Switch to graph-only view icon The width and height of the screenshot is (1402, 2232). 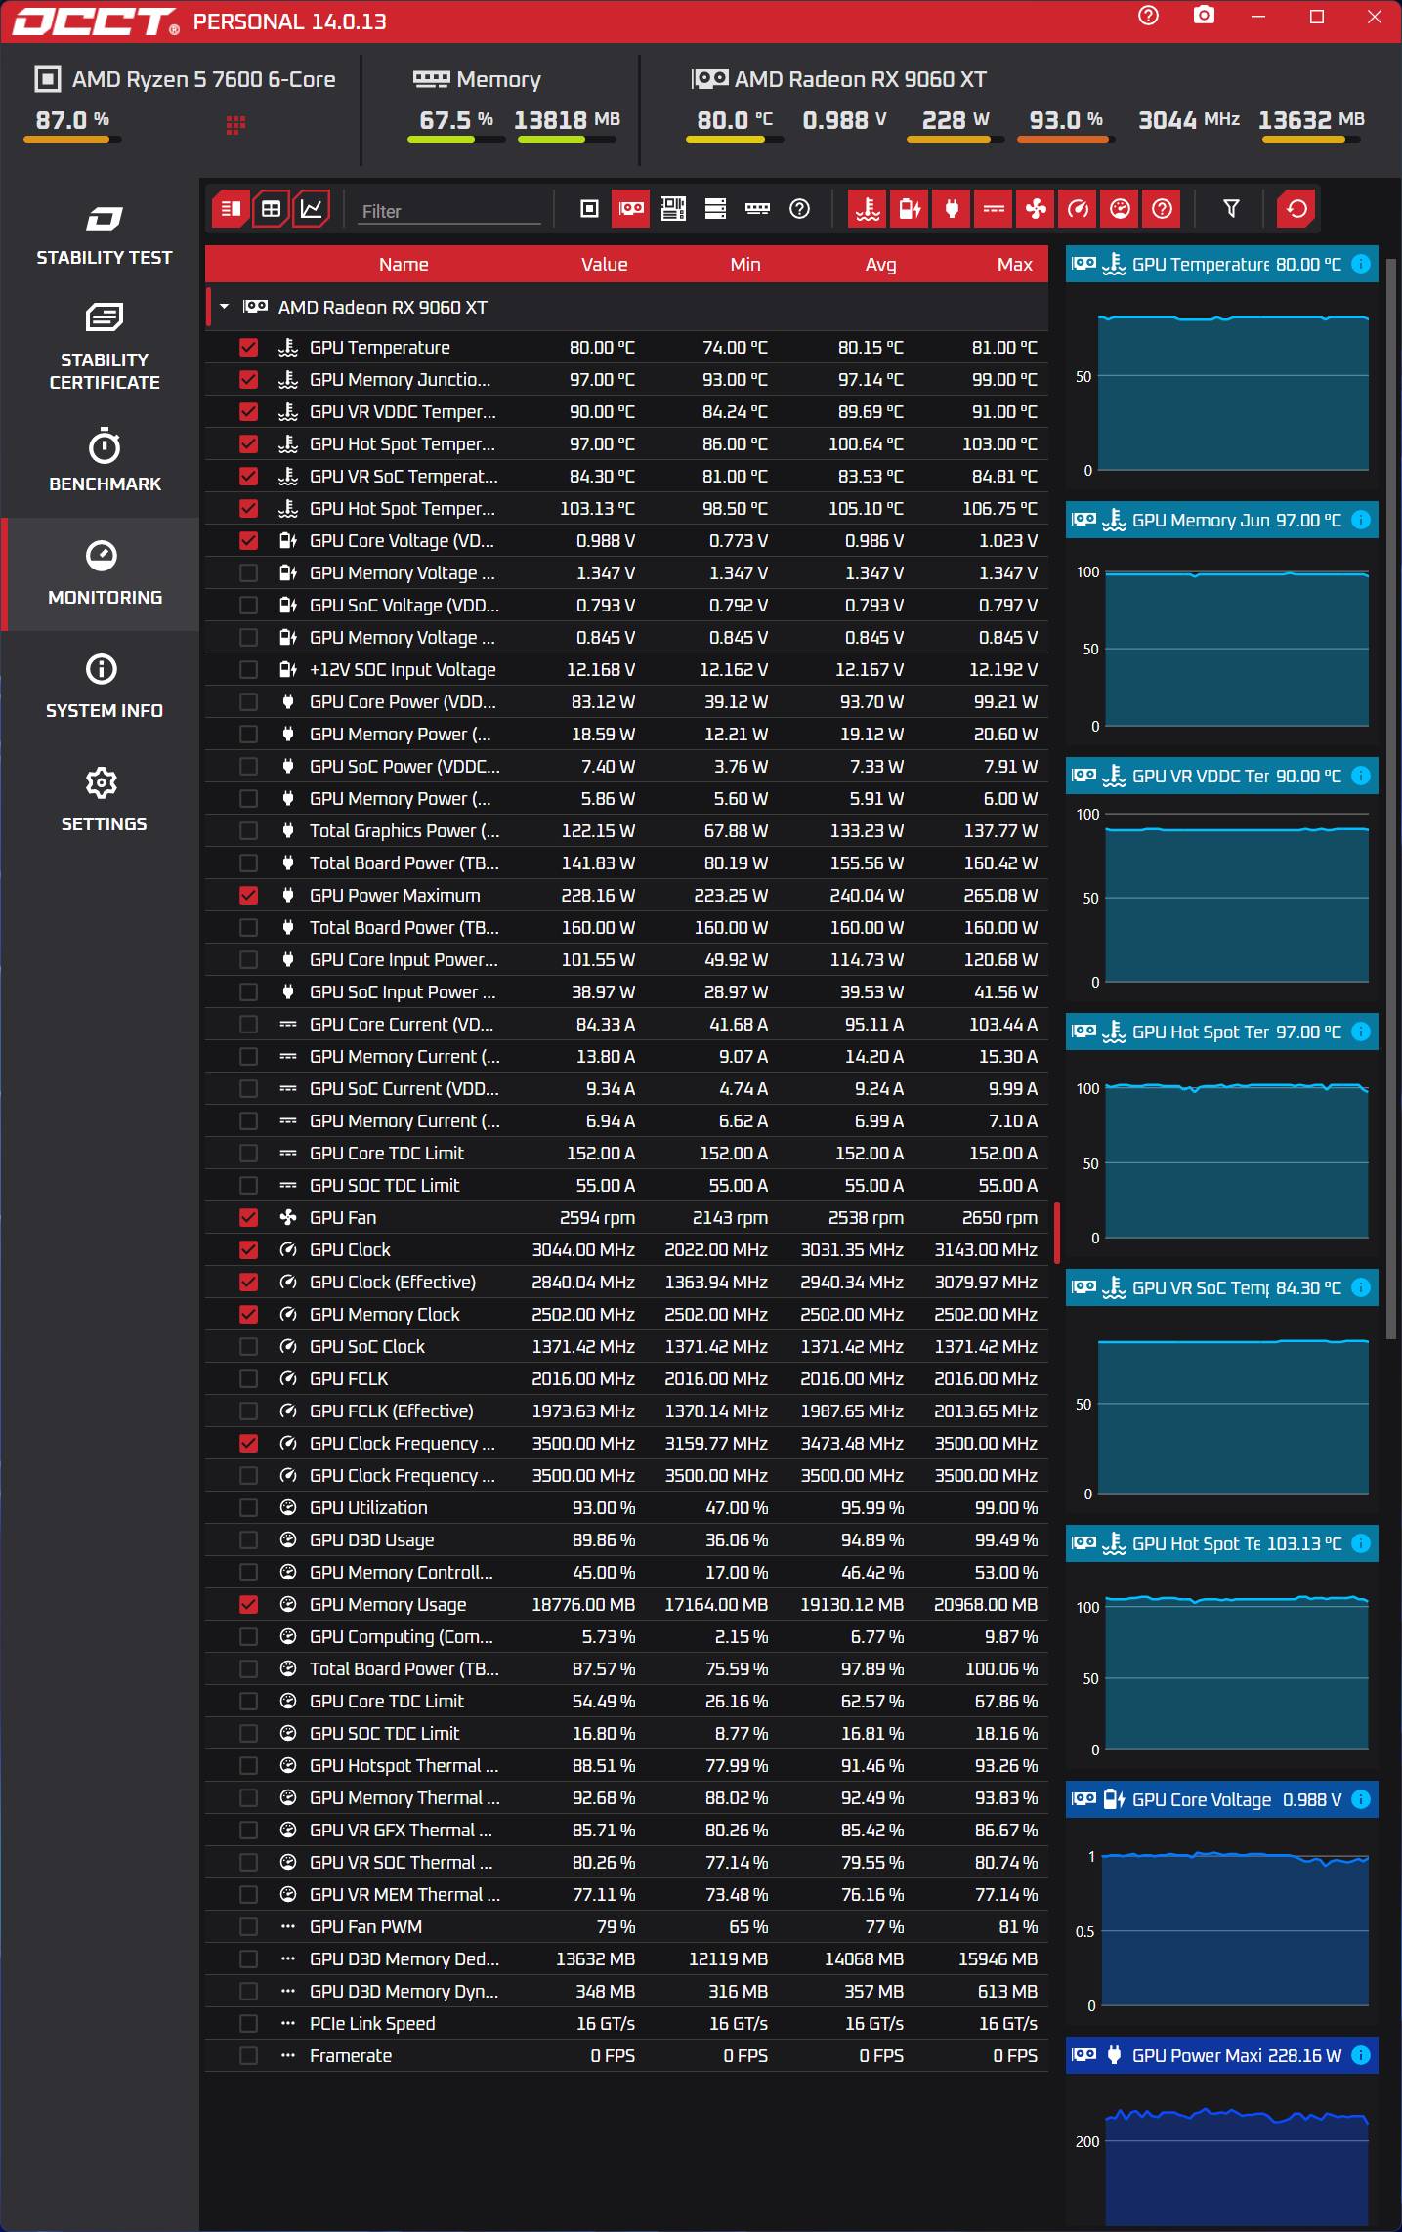pos(312,209)
